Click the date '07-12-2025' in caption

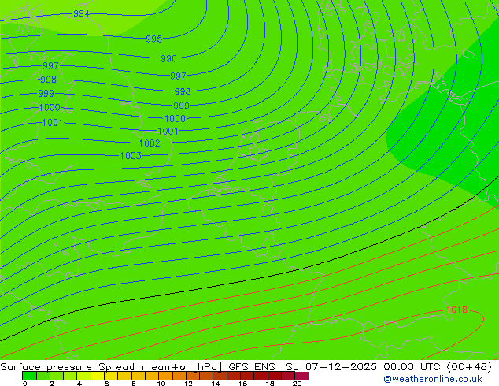point(341,367)
